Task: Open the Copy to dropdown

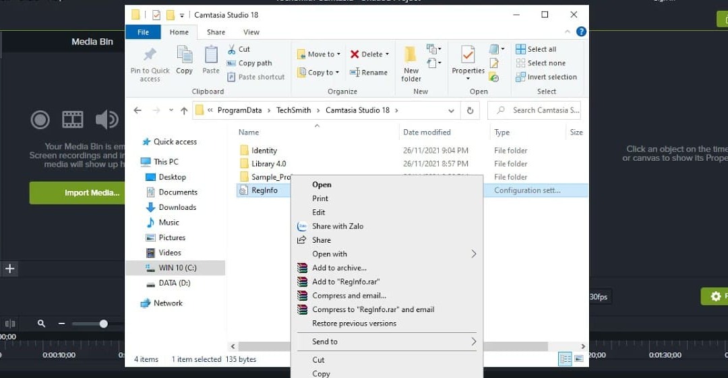Action: pyautogui.click(x=318, y=72)
